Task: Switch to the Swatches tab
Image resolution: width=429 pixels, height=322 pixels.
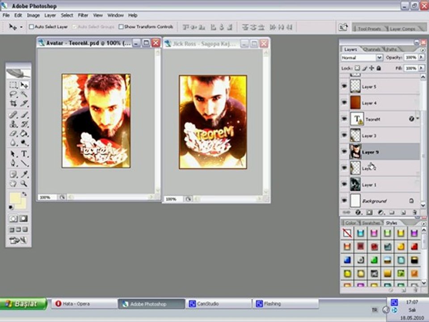Action: tap(371, 223)
